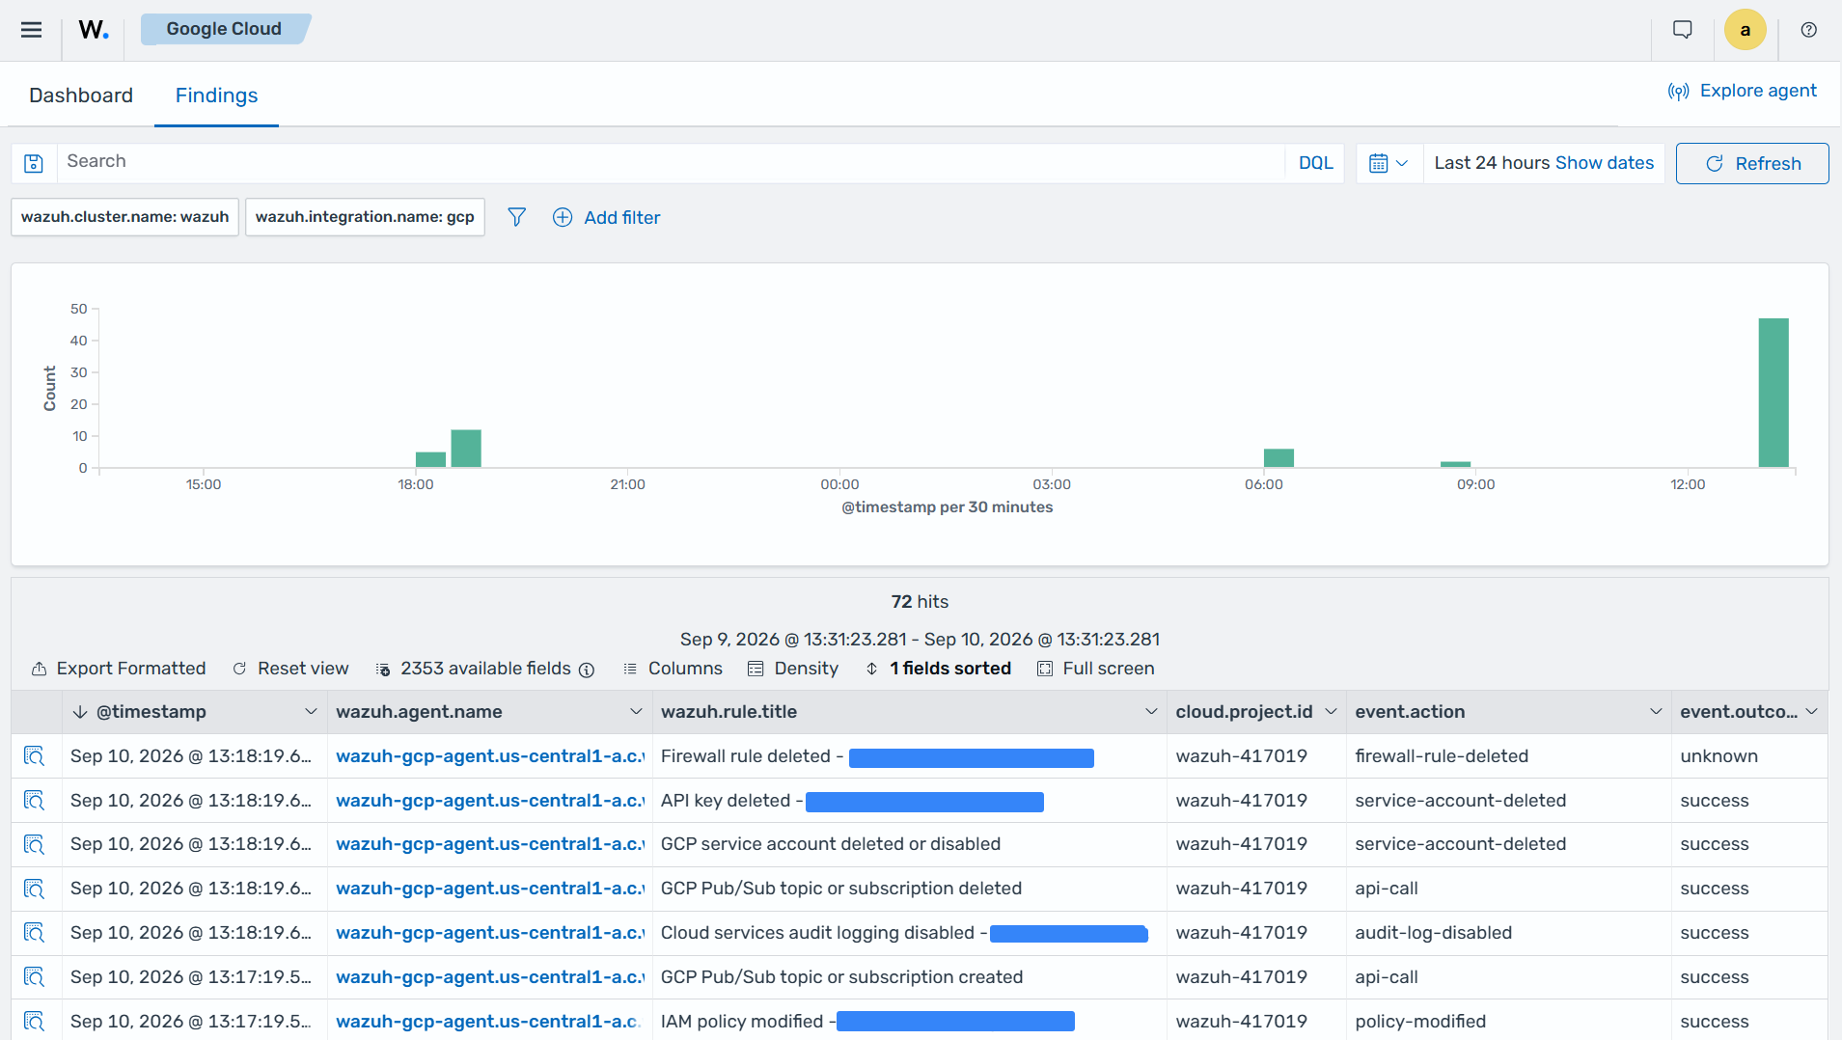Click the Wazuh W. logo

94,30
